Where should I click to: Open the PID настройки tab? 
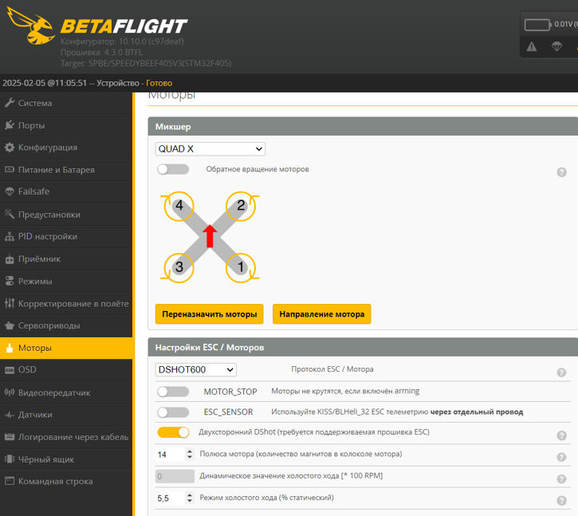[x=66, y=236]
